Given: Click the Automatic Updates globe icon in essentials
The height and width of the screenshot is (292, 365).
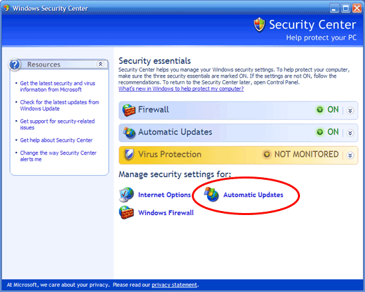Looking at the screenshot, I should coord(129,133).
